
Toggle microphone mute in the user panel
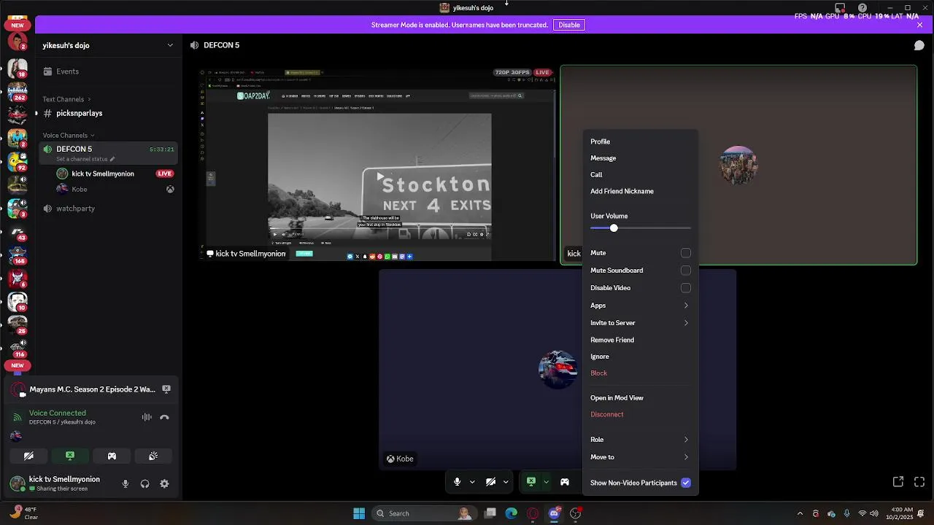pos(126,483)
